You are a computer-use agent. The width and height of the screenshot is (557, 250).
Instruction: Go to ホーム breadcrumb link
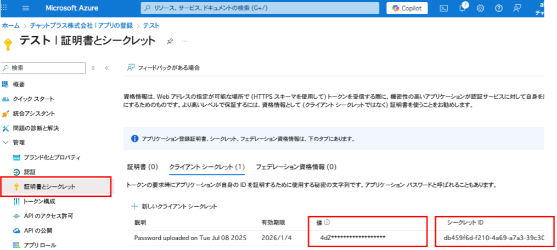click(x=10, y=26)
